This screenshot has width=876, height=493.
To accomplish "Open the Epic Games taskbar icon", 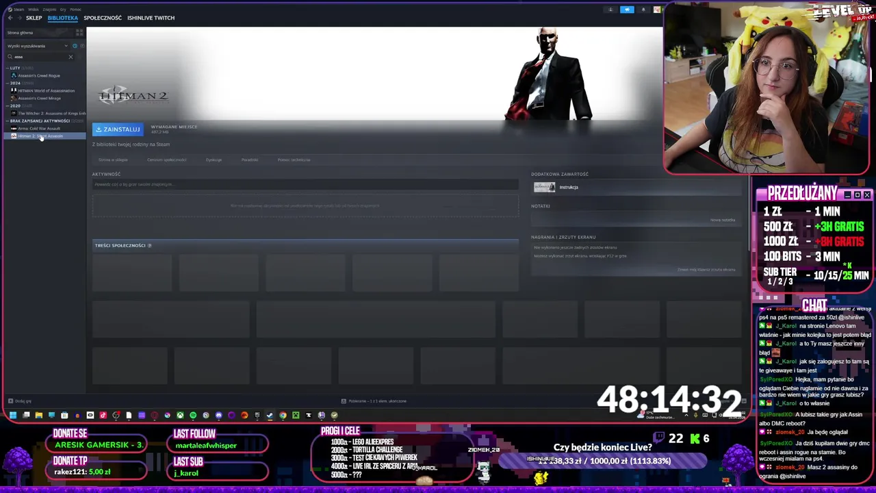I will pyautogui.click(x=257, y=415).
